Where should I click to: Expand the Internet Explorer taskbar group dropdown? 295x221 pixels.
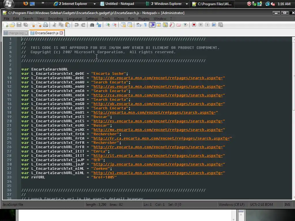(94, 4)
